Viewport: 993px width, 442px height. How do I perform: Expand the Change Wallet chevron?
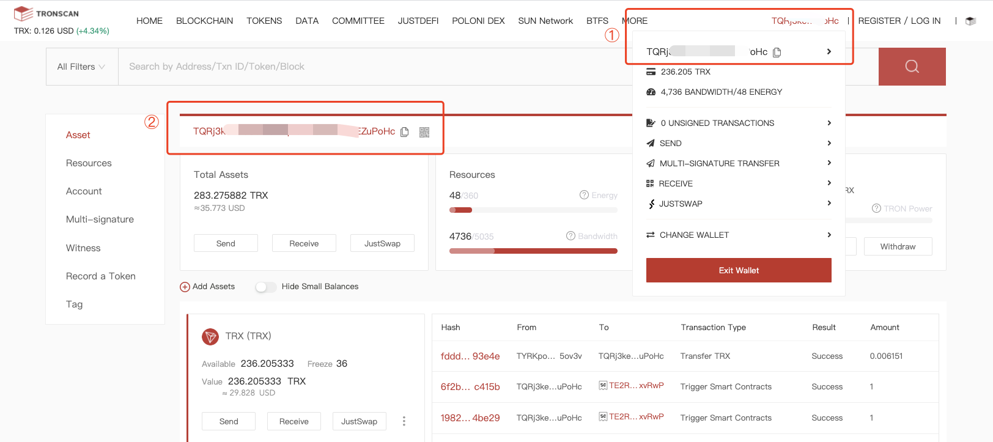(829, 235)
